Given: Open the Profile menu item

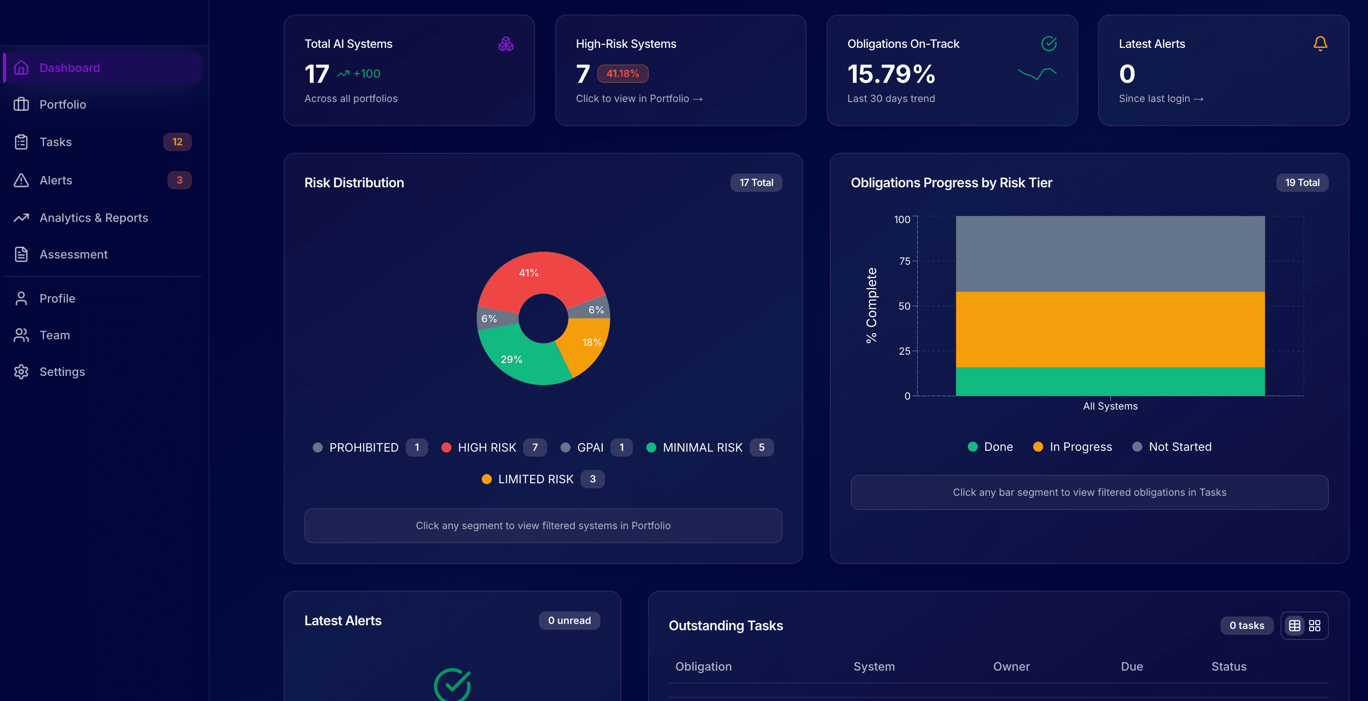Looking at the screenshot, I should pos(57,299).
